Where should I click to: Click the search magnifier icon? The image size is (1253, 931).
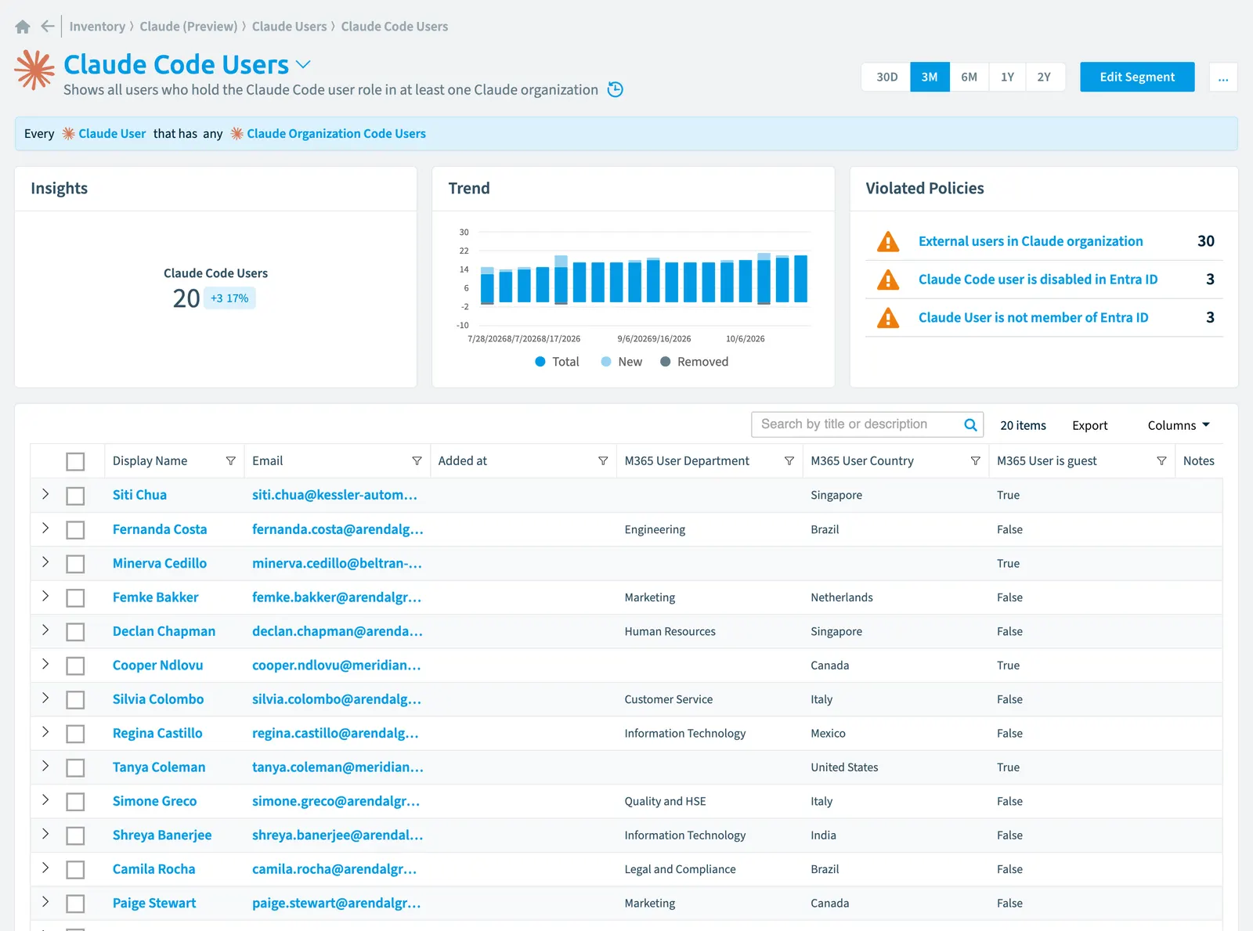pos(970,424)
